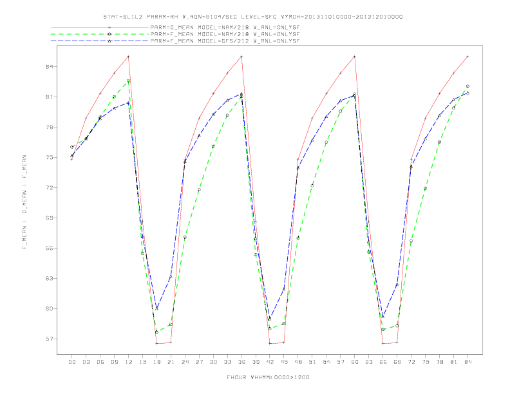Click x-axis forecast hour label 09
This screenshot has width=510, height=394.
(x=115, y=362)
